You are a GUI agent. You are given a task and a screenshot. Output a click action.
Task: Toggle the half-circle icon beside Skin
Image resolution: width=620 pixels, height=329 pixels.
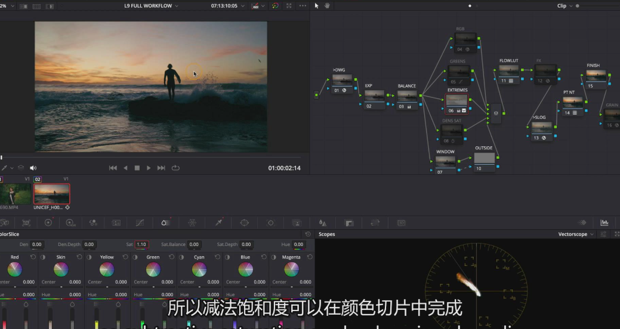[x=43, y=257]
